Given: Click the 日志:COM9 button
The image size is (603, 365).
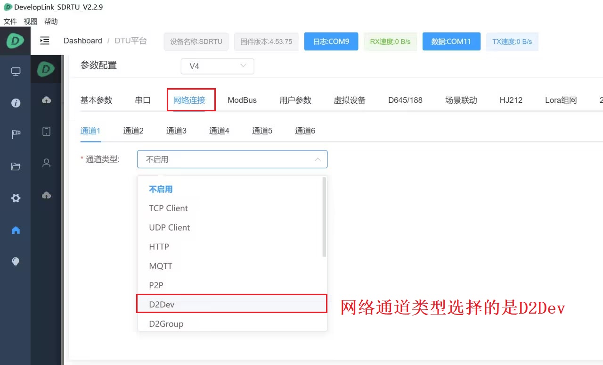Looking at the screenshot, I should 331,41.
